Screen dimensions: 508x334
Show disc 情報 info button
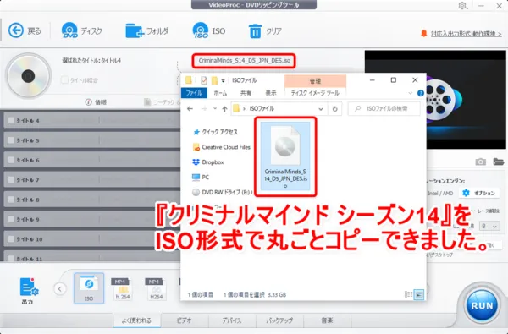point(96,102)
